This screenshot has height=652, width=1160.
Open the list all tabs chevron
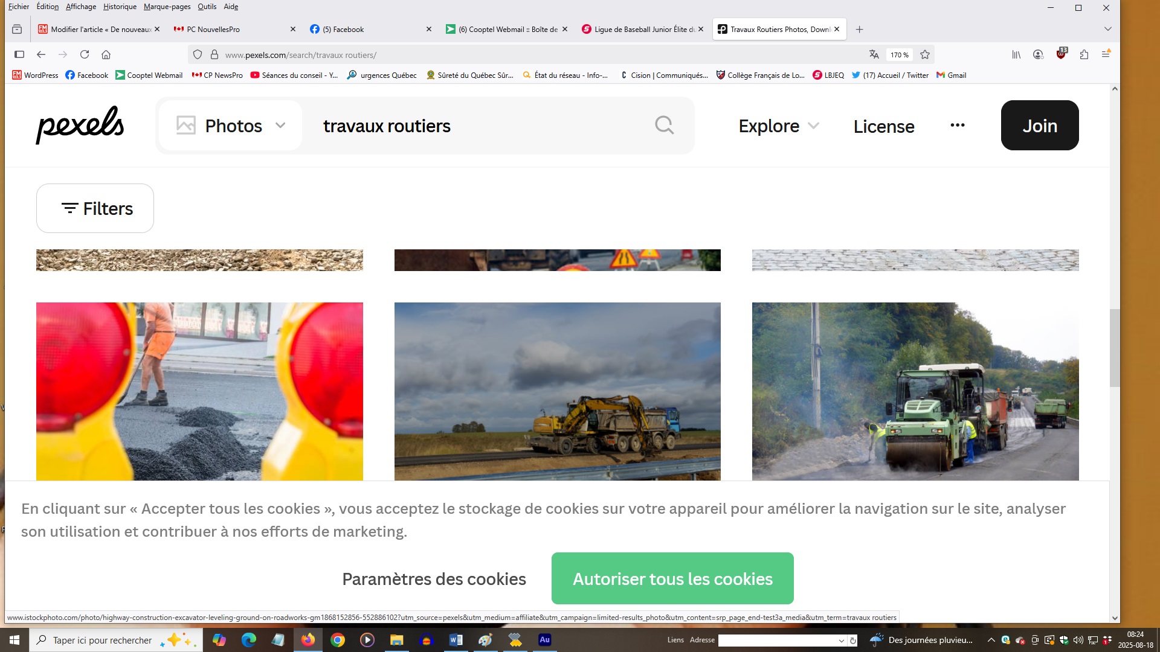point(1107,29)
